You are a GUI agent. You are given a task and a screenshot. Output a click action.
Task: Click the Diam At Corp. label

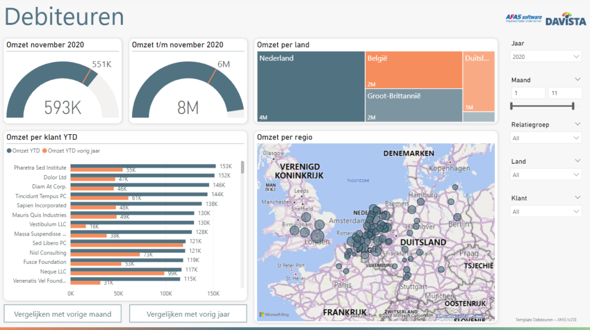click(49, 187)
